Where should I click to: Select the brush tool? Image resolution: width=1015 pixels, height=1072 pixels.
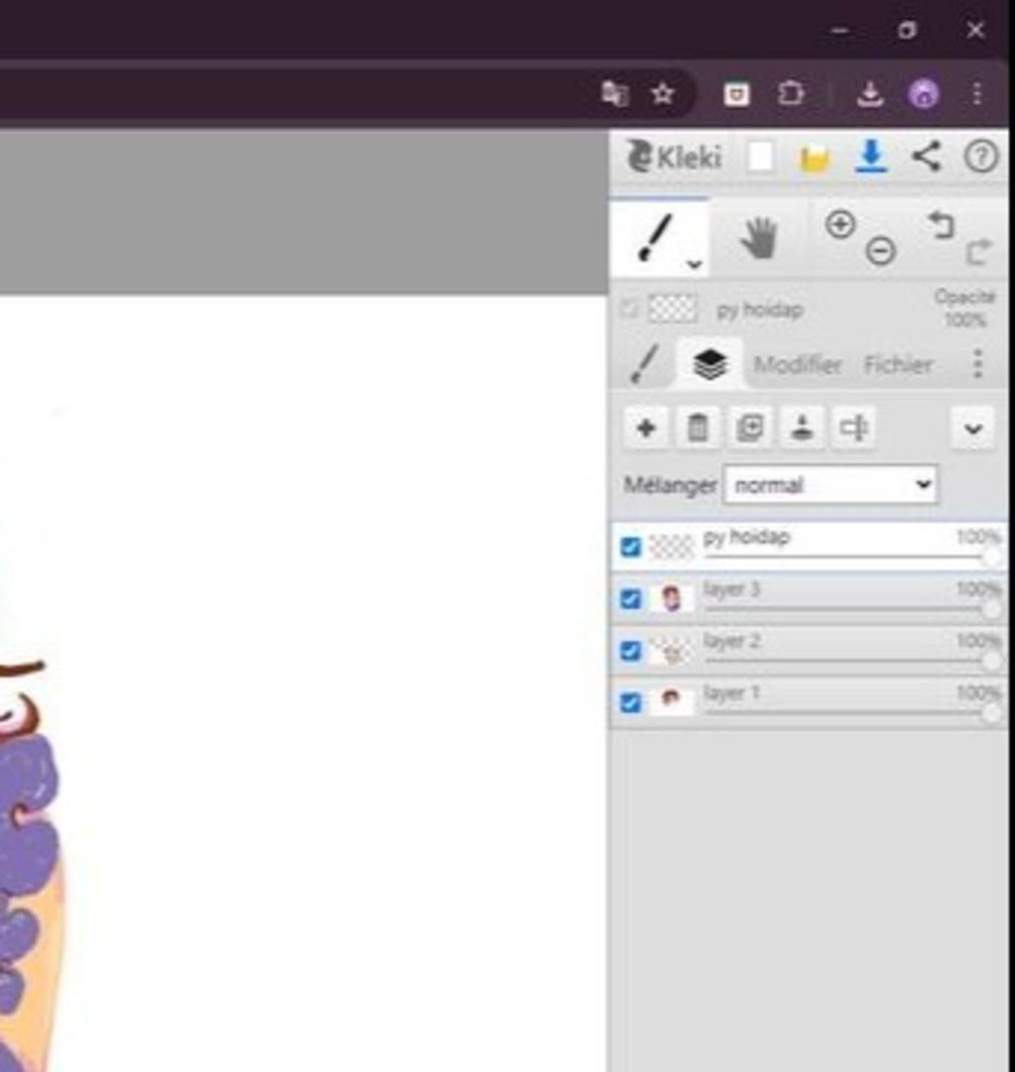655,237
